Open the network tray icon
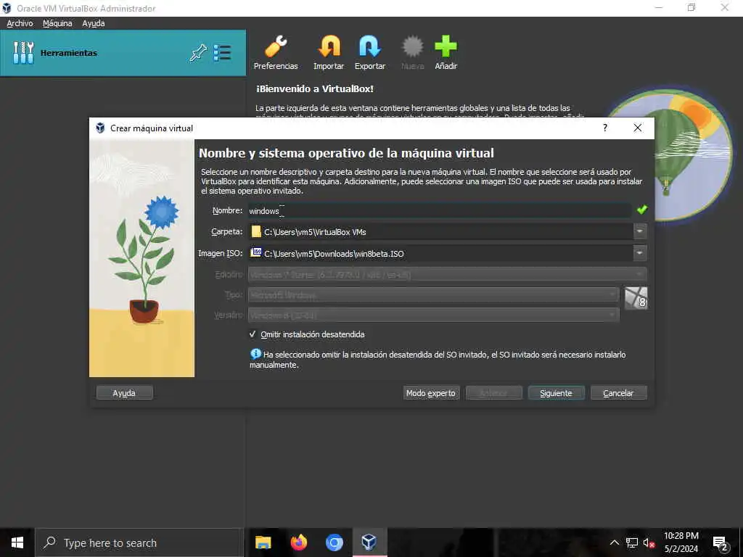The height and width of the screenshot is (557, 743). [x=632, y=542]
